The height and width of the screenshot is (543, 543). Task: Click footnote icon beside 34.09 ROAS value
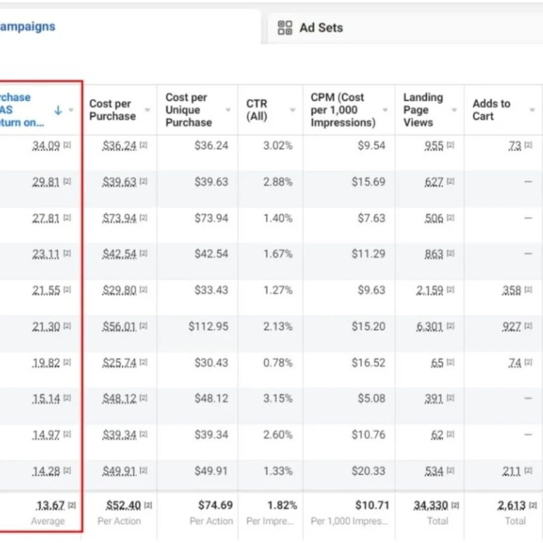[x=67, y=145]
